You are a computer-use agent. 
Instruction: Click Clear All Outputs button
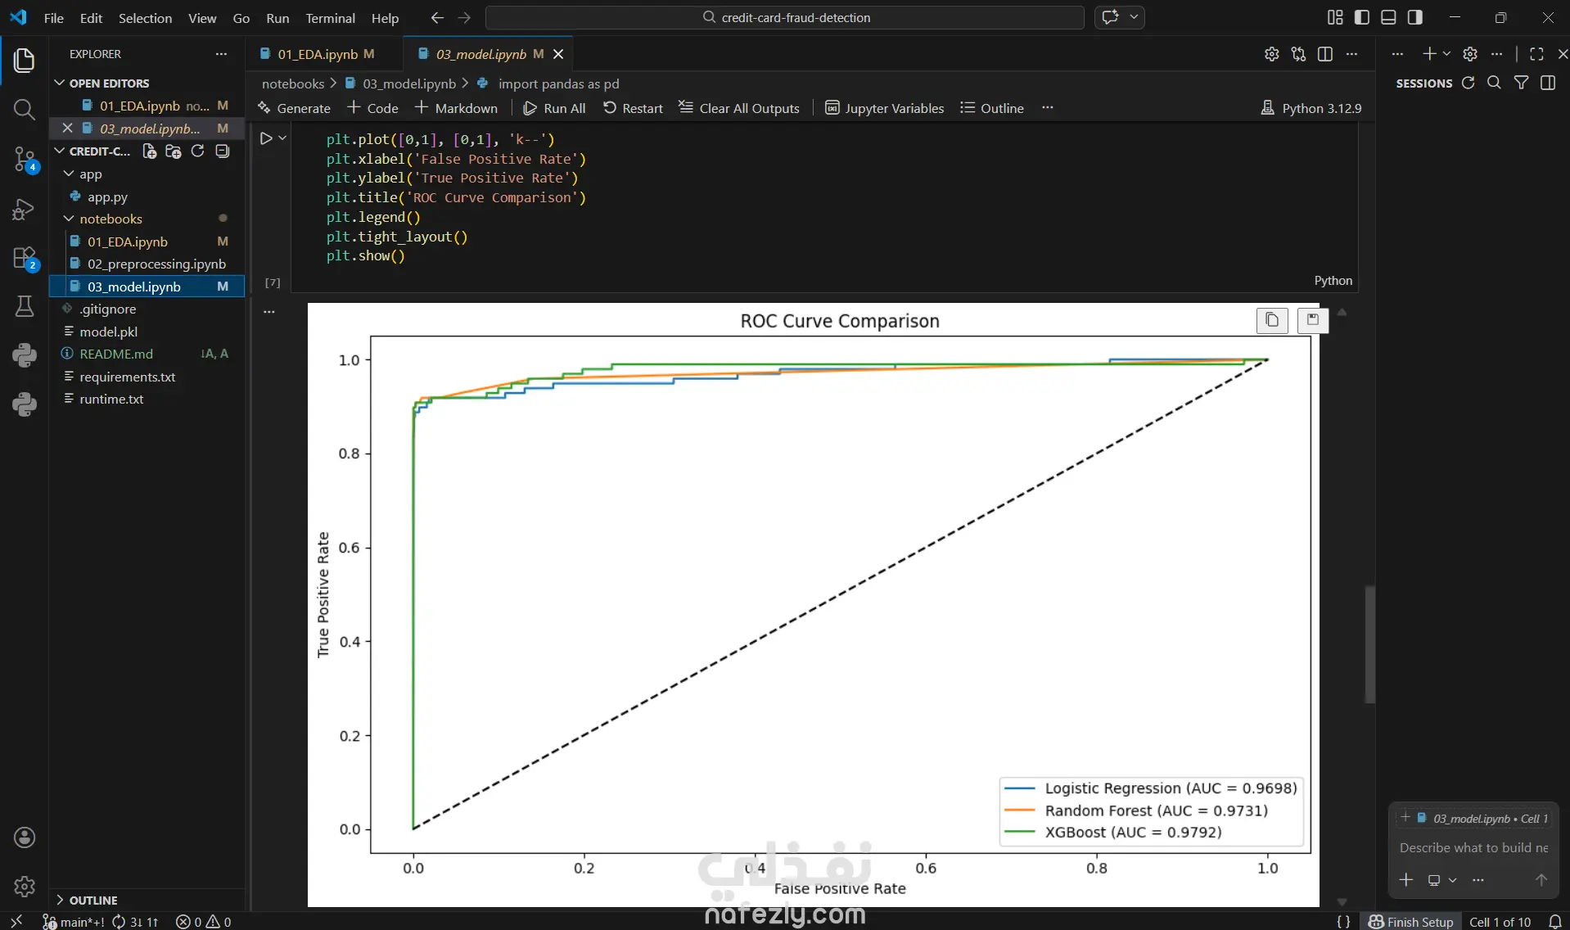click(739, 108)
